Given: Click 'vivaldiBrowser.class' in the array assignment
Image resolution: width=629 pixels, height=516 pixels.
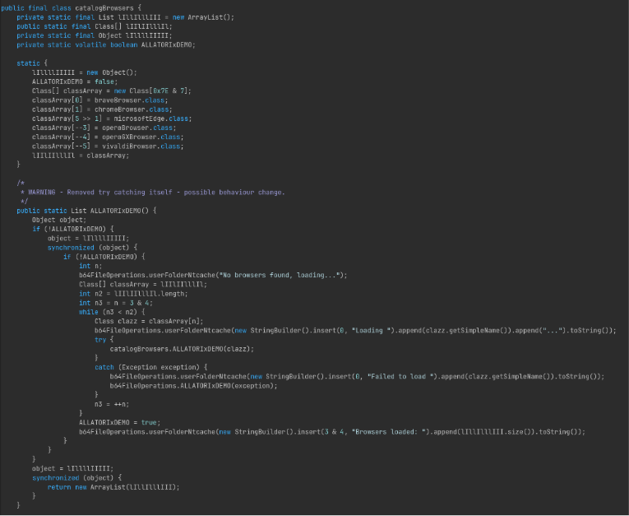Looking at the screenshot, I should tap(141, 146).
